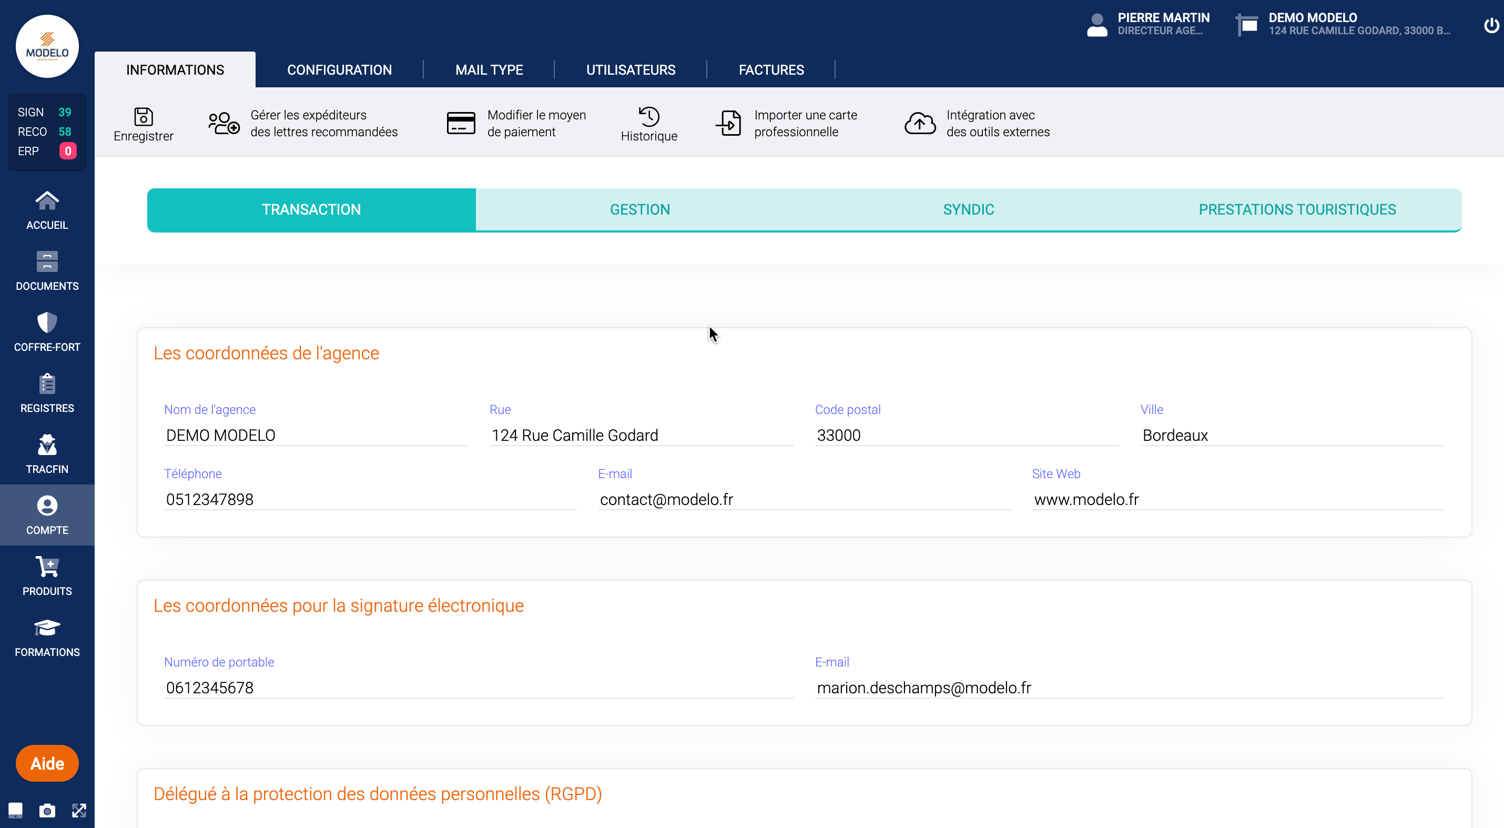
Task: Go to Coffre-fort shield icon in sidebar
Action: 47,322
